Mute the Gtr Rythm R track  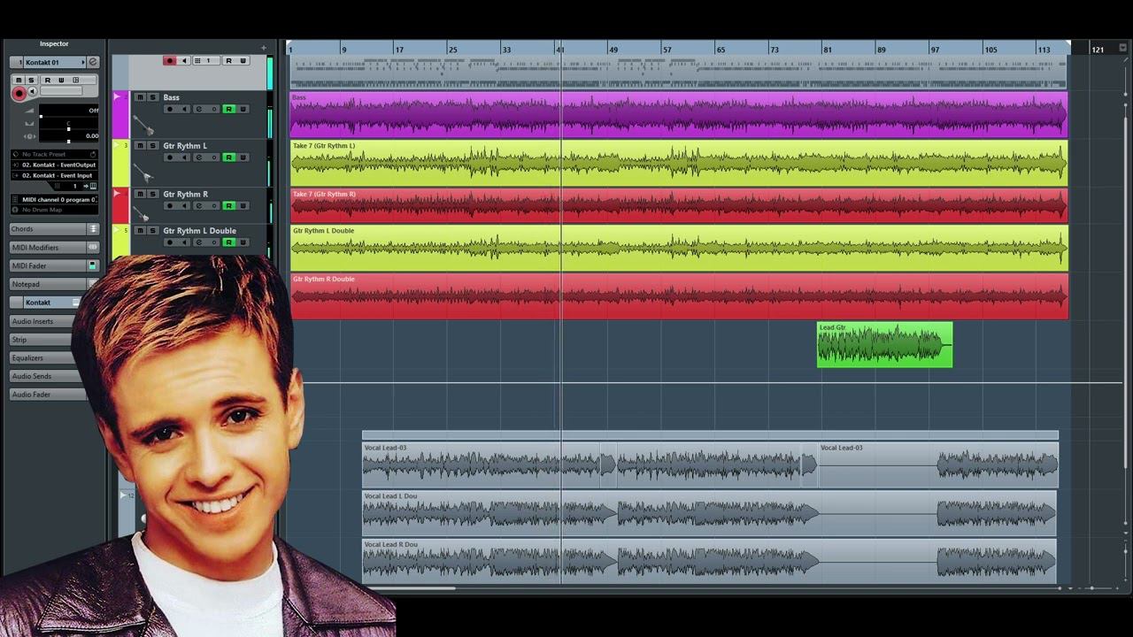pyautogui.click(x=140, y=194)
